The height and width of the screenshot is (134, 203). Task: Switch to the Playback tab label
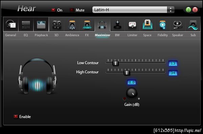(41, 35)
